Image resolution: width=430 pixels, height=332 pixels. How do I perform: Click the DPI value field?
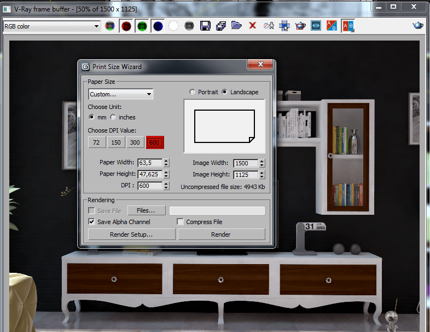point(150,186)
